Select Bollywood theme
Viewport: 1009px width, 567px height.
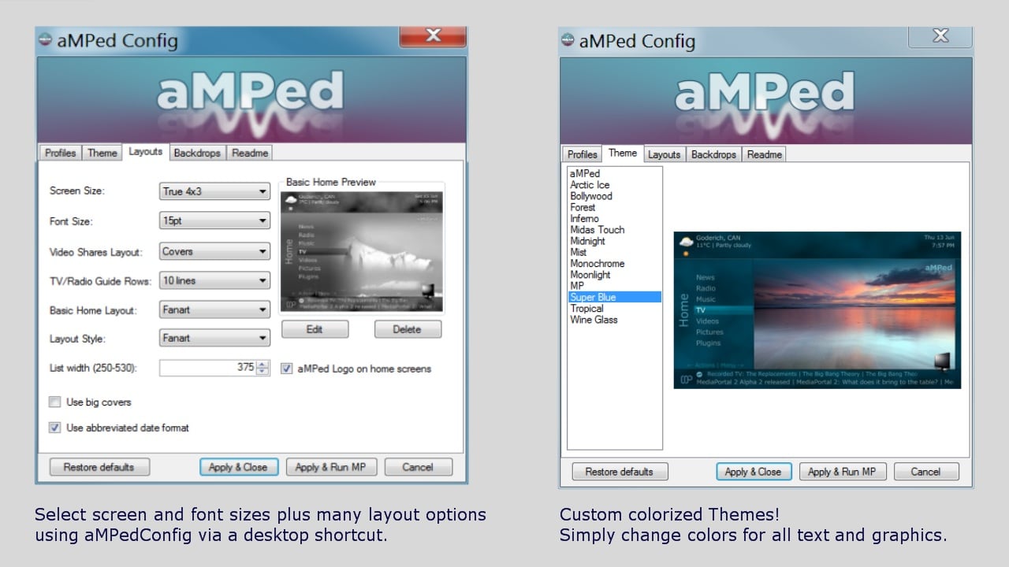point(591,196)
